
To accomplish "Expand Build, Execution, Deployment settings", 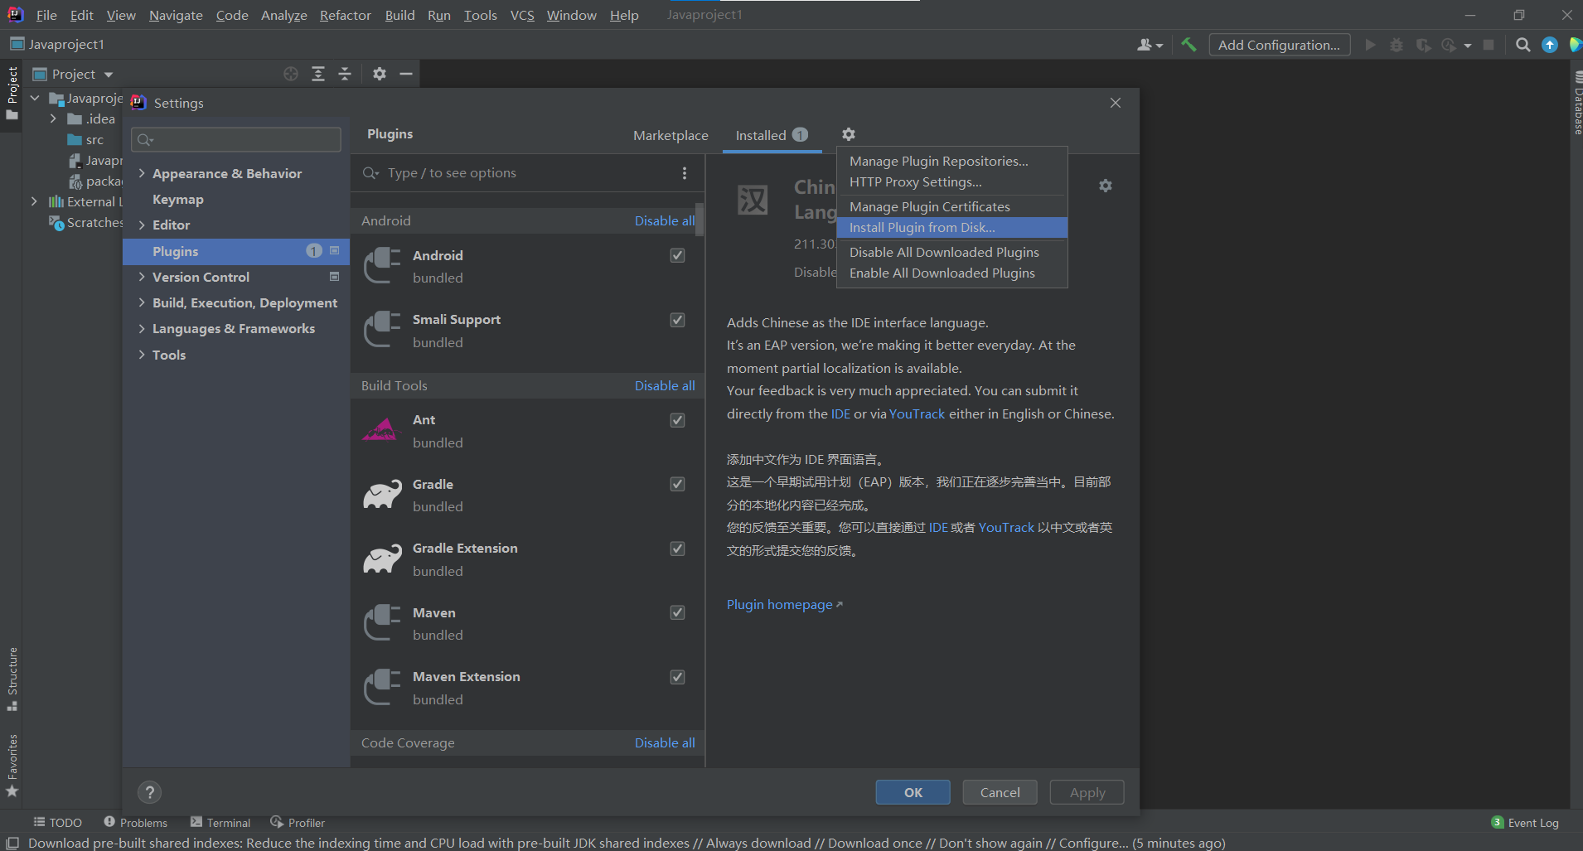I will [142, 302].
